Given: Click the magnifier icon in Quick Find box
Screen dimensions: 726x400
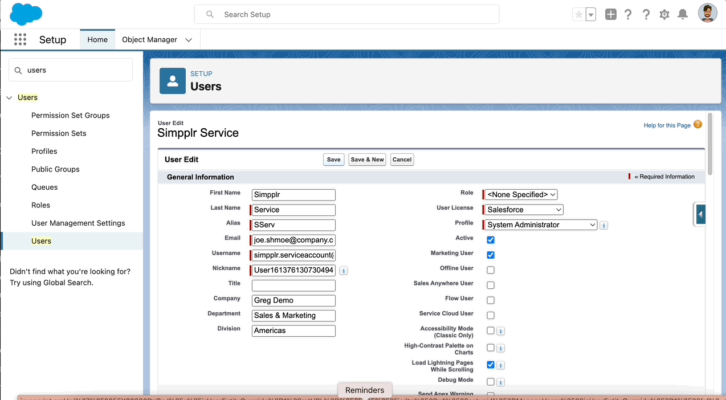Looking at the screenshot, I should (19, 70).
